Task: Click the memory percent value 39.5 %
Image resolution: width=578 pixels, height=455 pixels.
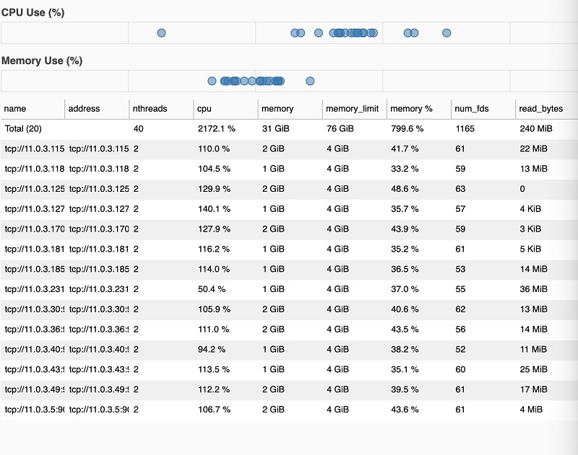Action: (405, 389)
